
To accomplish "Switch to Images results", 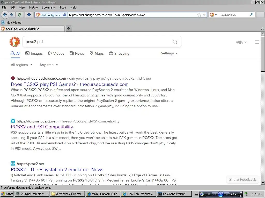I will [x=34, y=53].
